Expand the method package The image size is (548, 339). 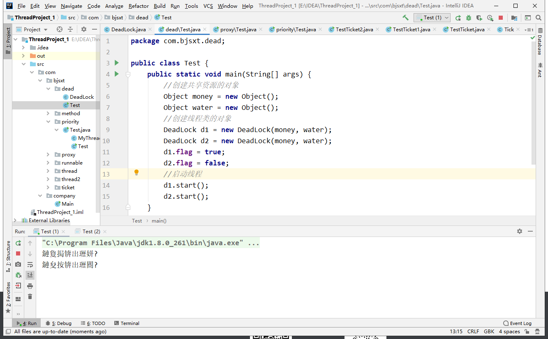point(48,114)
